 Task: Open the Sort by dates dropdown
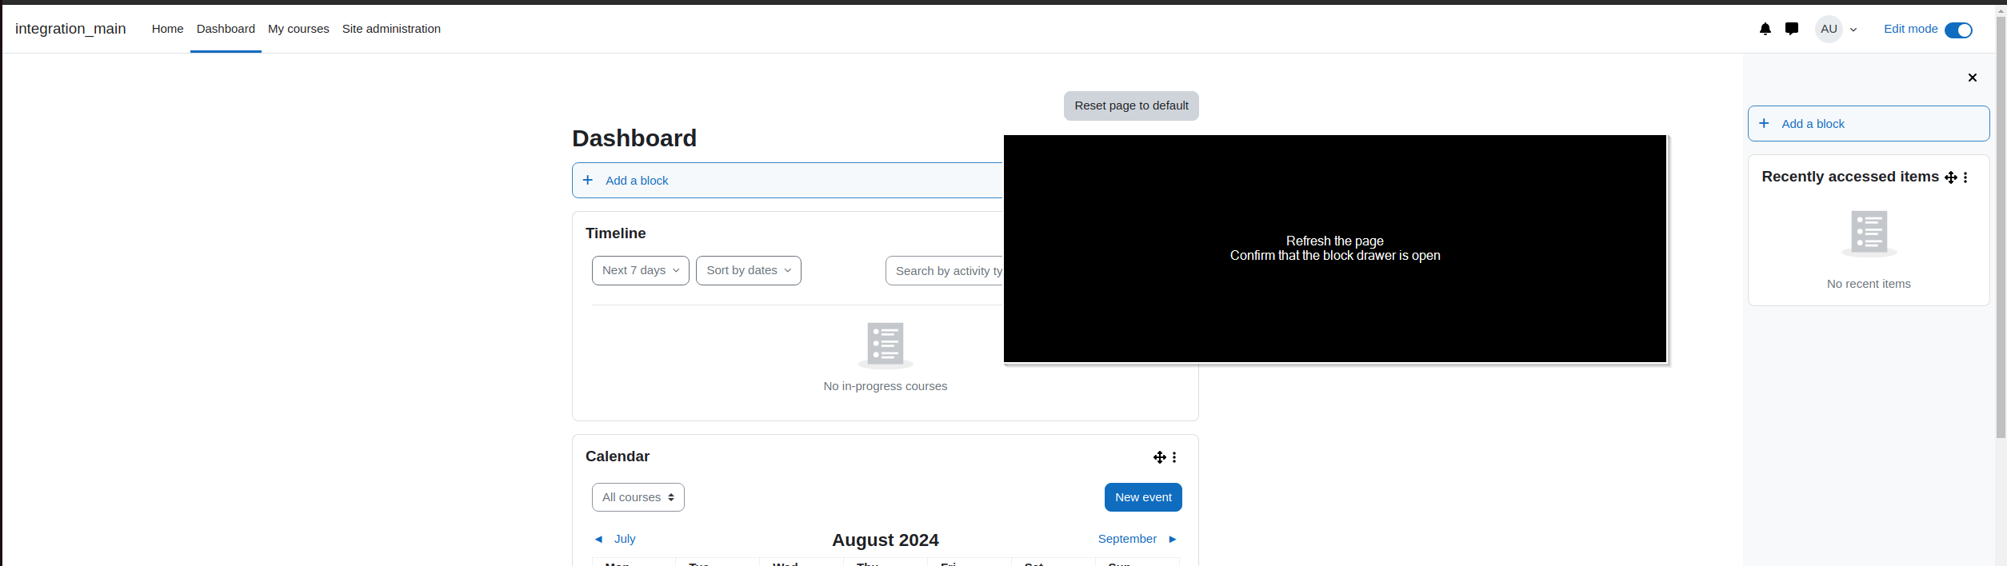[749, 270]
